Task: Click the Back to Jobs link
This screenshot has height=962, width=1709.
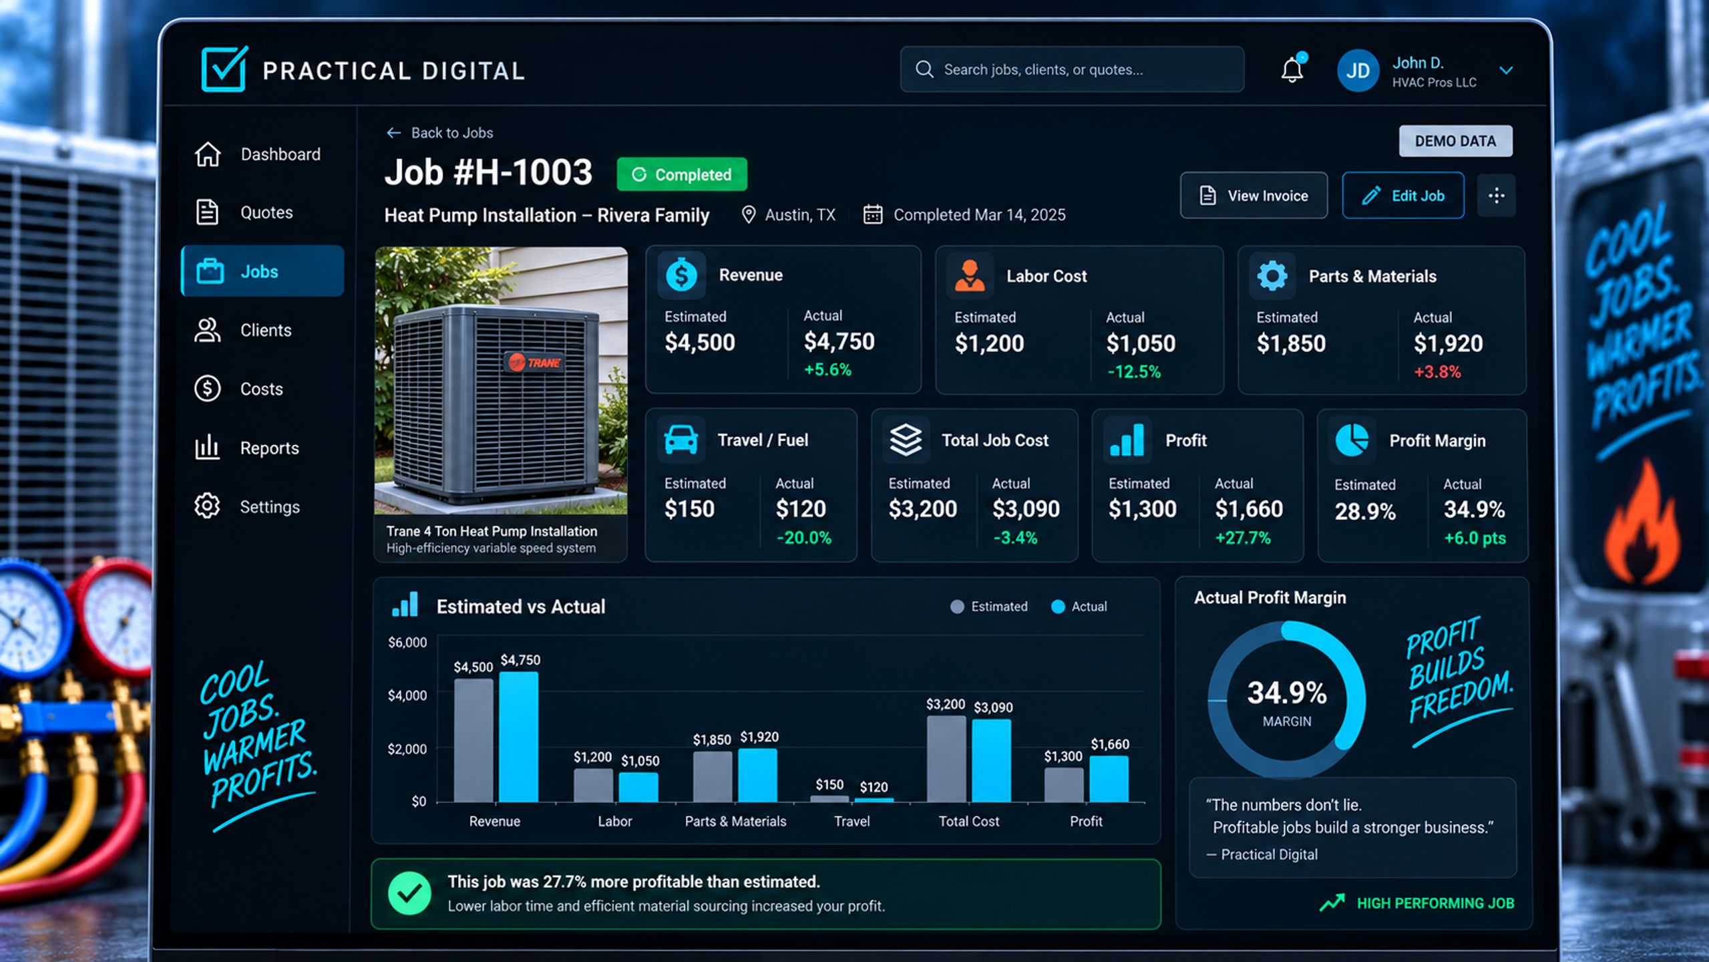Action: pos(439,133)
